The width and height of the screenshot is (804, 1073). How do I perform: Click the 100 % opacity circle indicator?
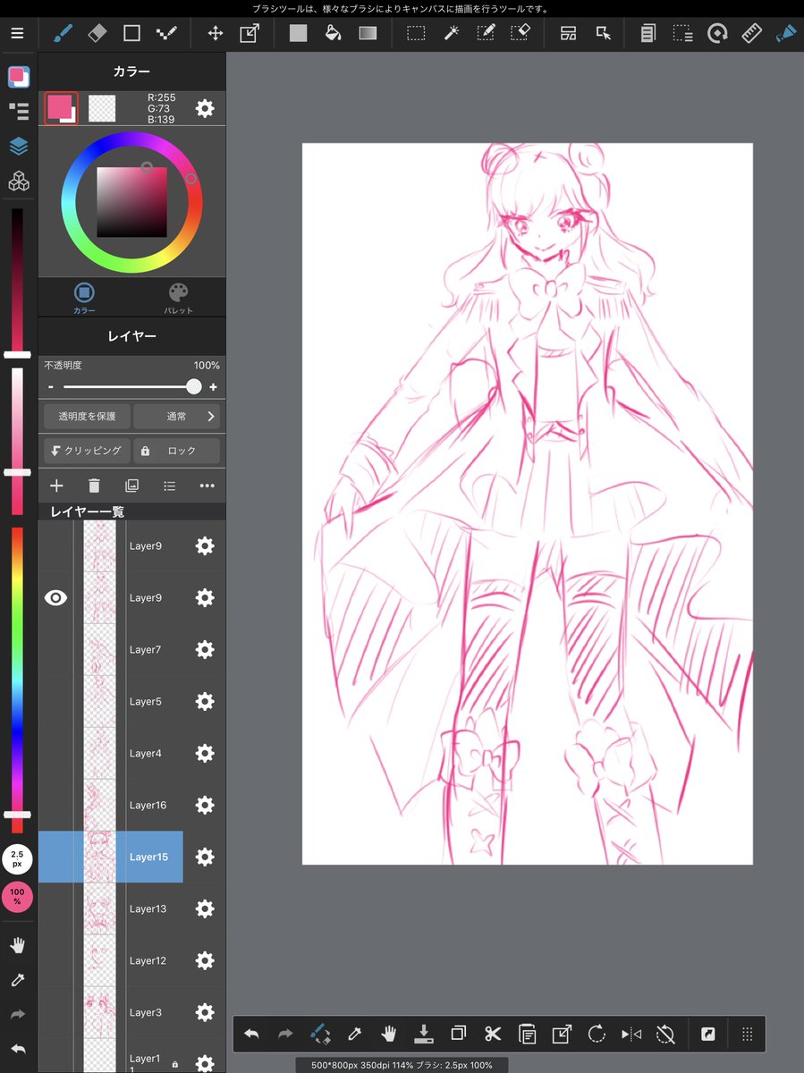coord(17,896)
